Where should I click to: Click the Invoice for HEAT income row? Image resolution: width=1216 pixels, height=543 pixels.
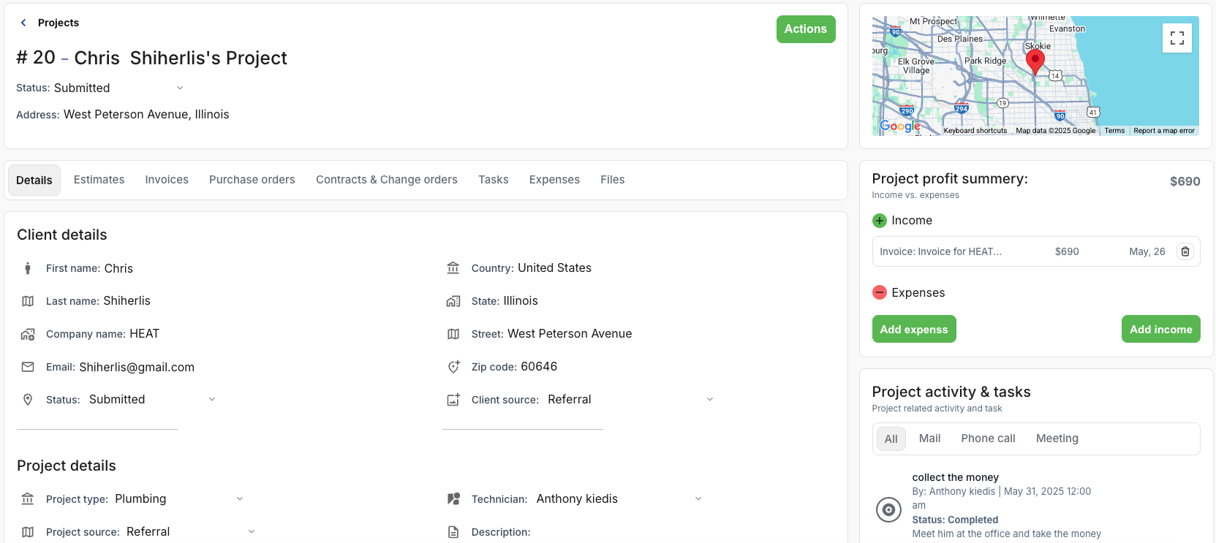(x=1036, y=251)
